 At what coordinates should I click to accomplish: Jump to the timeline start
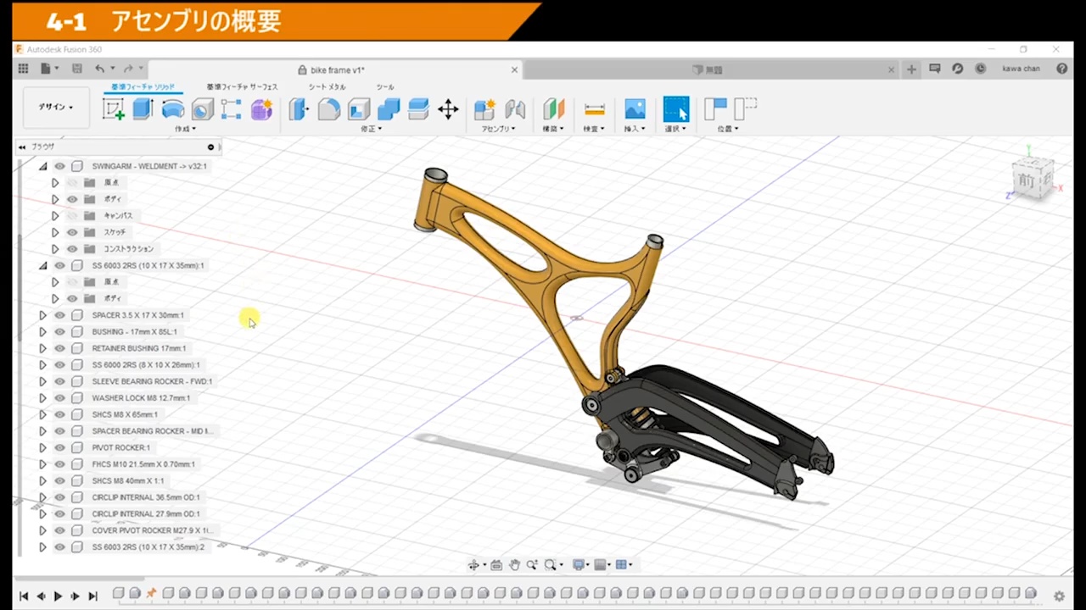pos(24,596)
